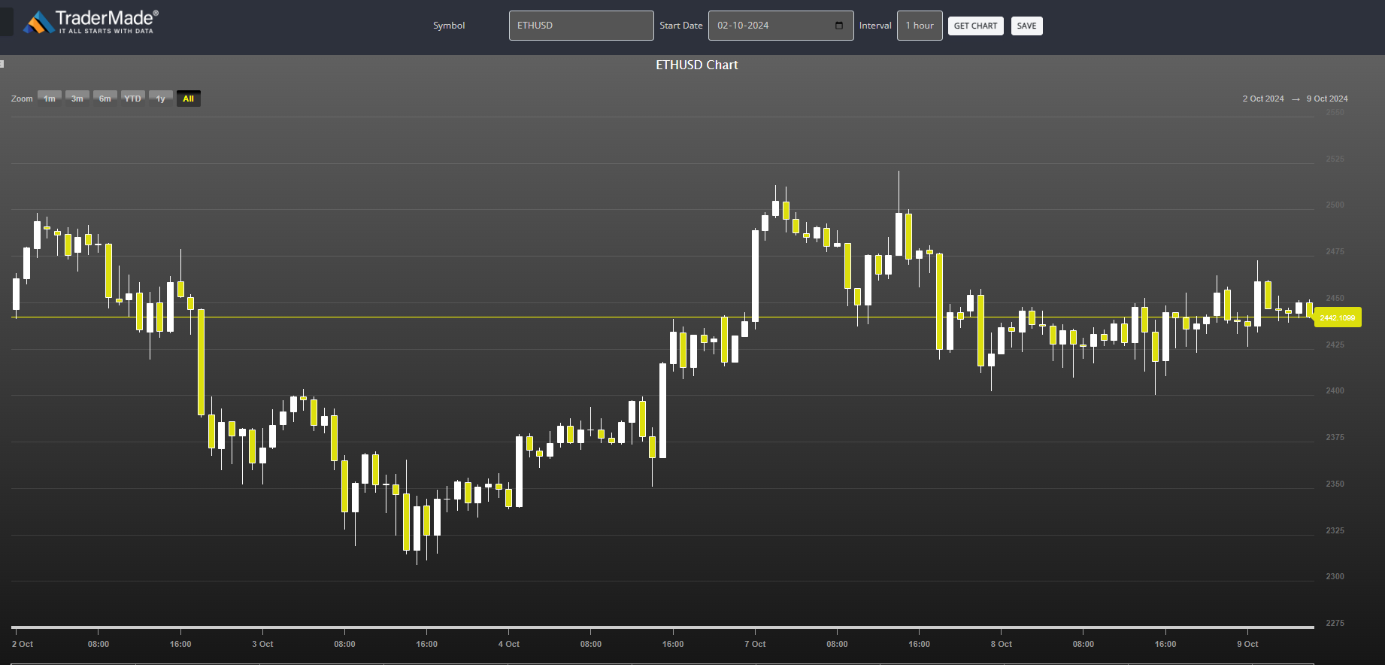The height and width of the screenshot is (665, 1385).
Task: Click the 7 Oct time axis label
Action: pyautogui.click(x=755, y=644)
